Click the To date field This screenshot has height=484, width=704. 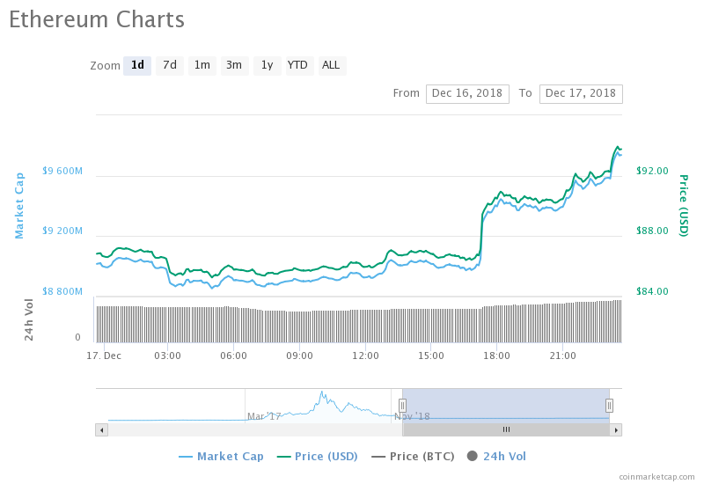click(x=581, y=93)
